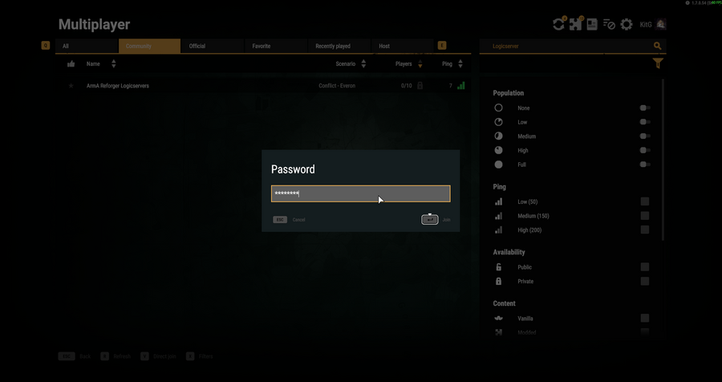Click the Vanilla content icon
The height and width of the screenshot is (382, 722).
click(x=498, y=319)
